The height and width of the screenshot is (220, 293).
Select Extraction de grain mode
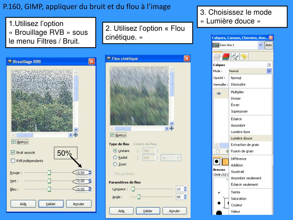[250, 145]
